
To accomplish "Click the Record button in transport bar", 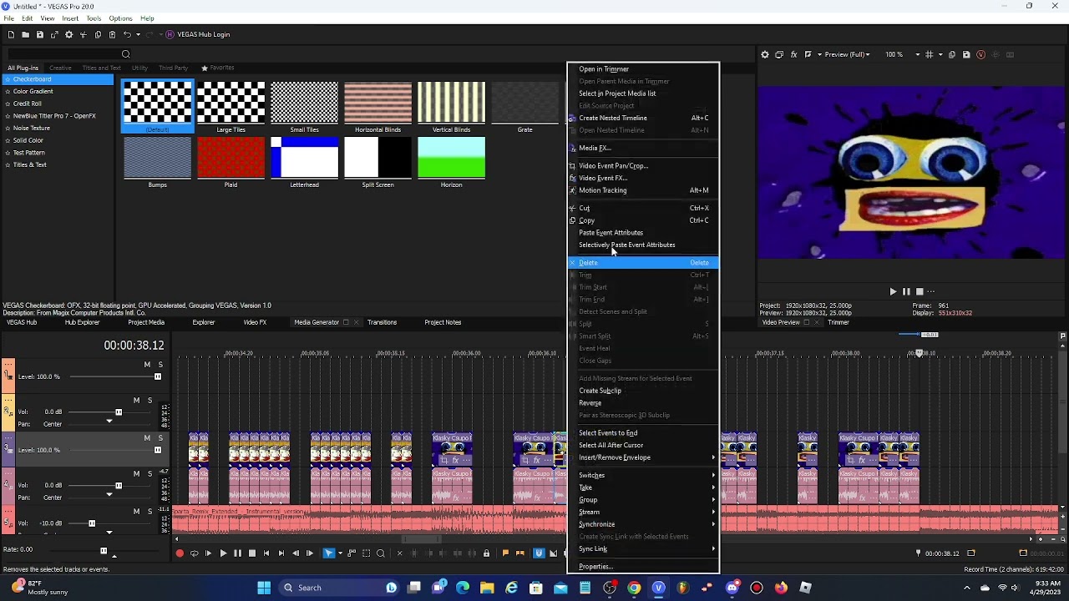I will click(180, 553).
